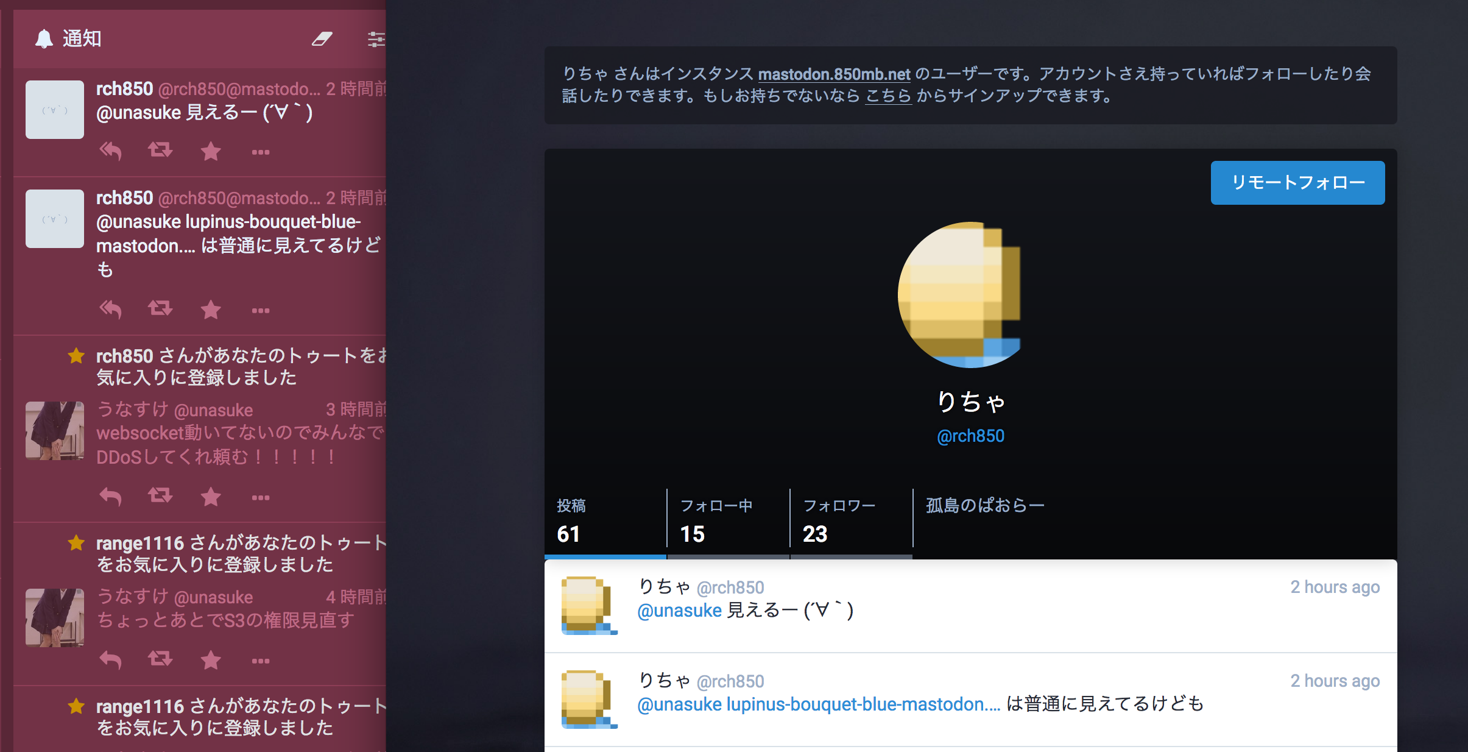Click the 通知 column header title
This screenshot has height=752, width=1468.
click(x=82, y=38)
